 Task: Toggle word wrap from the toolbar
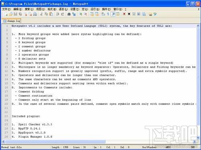[103, 14]
